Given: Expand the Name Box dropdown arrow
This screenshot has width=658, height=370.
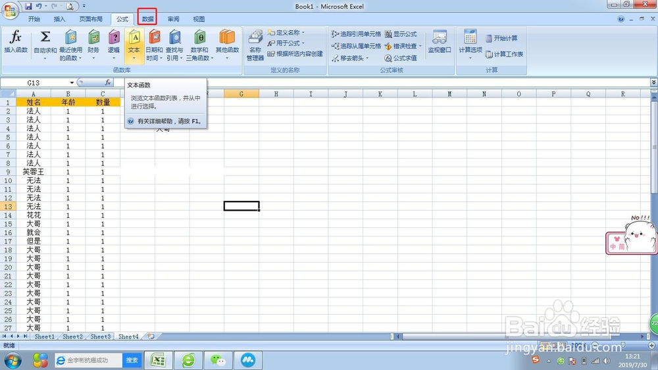Looking at the screenshot, I should tap(72, 83).
